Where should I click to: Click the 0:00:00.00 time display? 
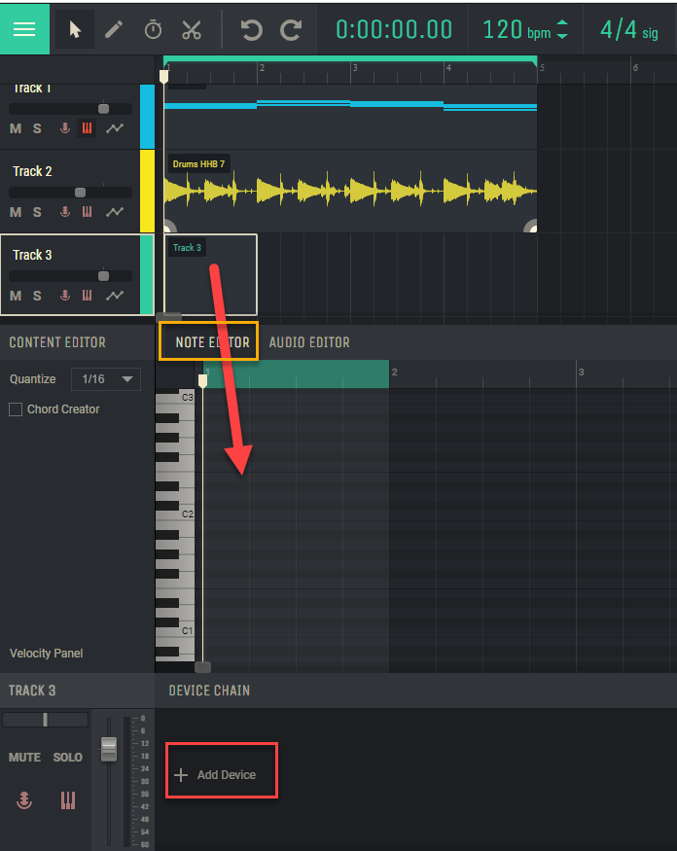click(394, 29)
